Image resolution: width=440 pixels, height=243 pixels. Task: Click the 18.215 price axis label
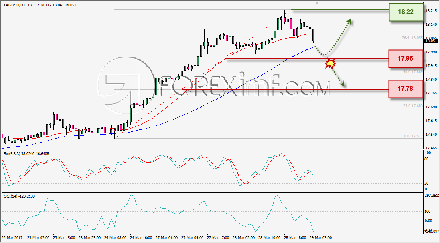coord(431,11)
